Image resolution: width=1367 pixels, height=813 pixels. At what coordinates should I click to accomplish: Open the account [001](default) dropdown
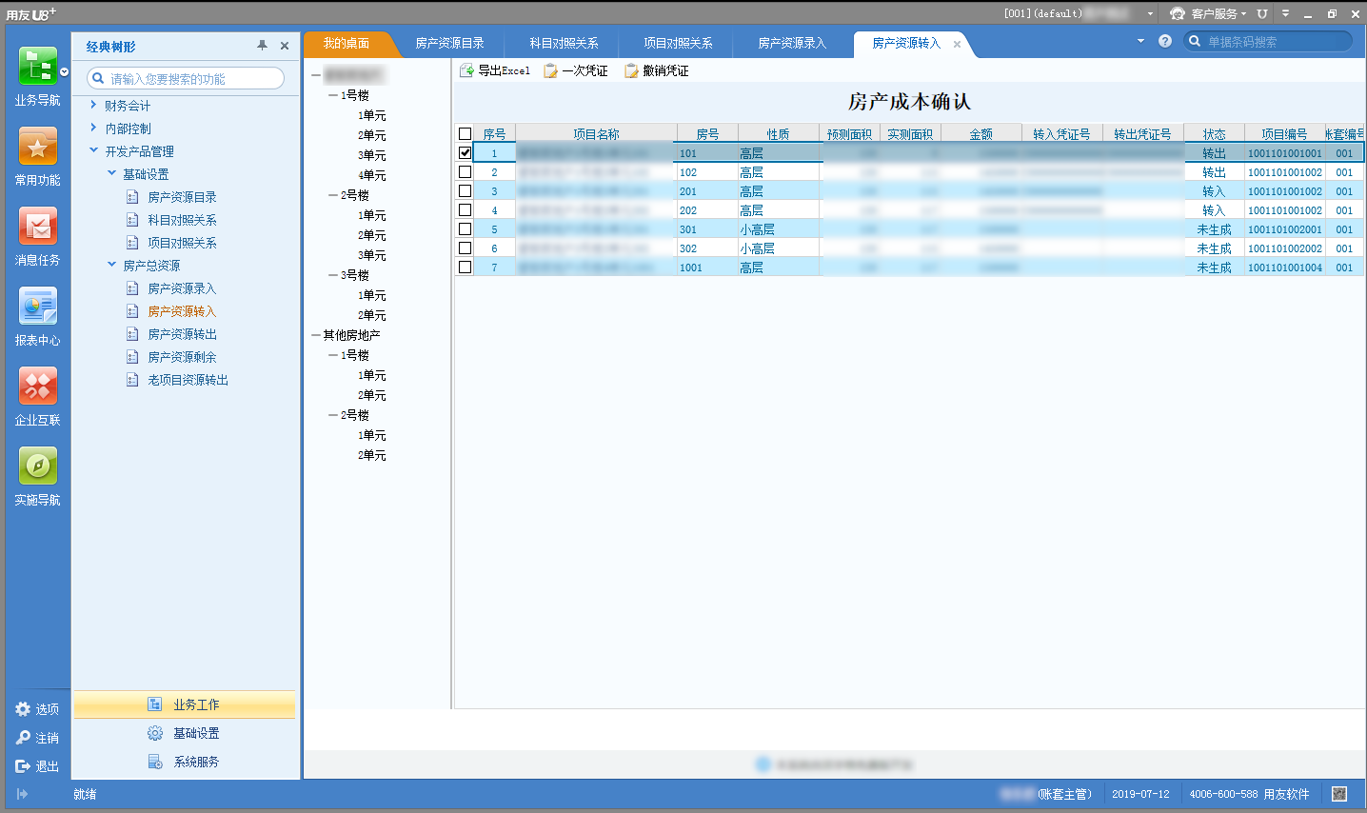[1150, 14]
